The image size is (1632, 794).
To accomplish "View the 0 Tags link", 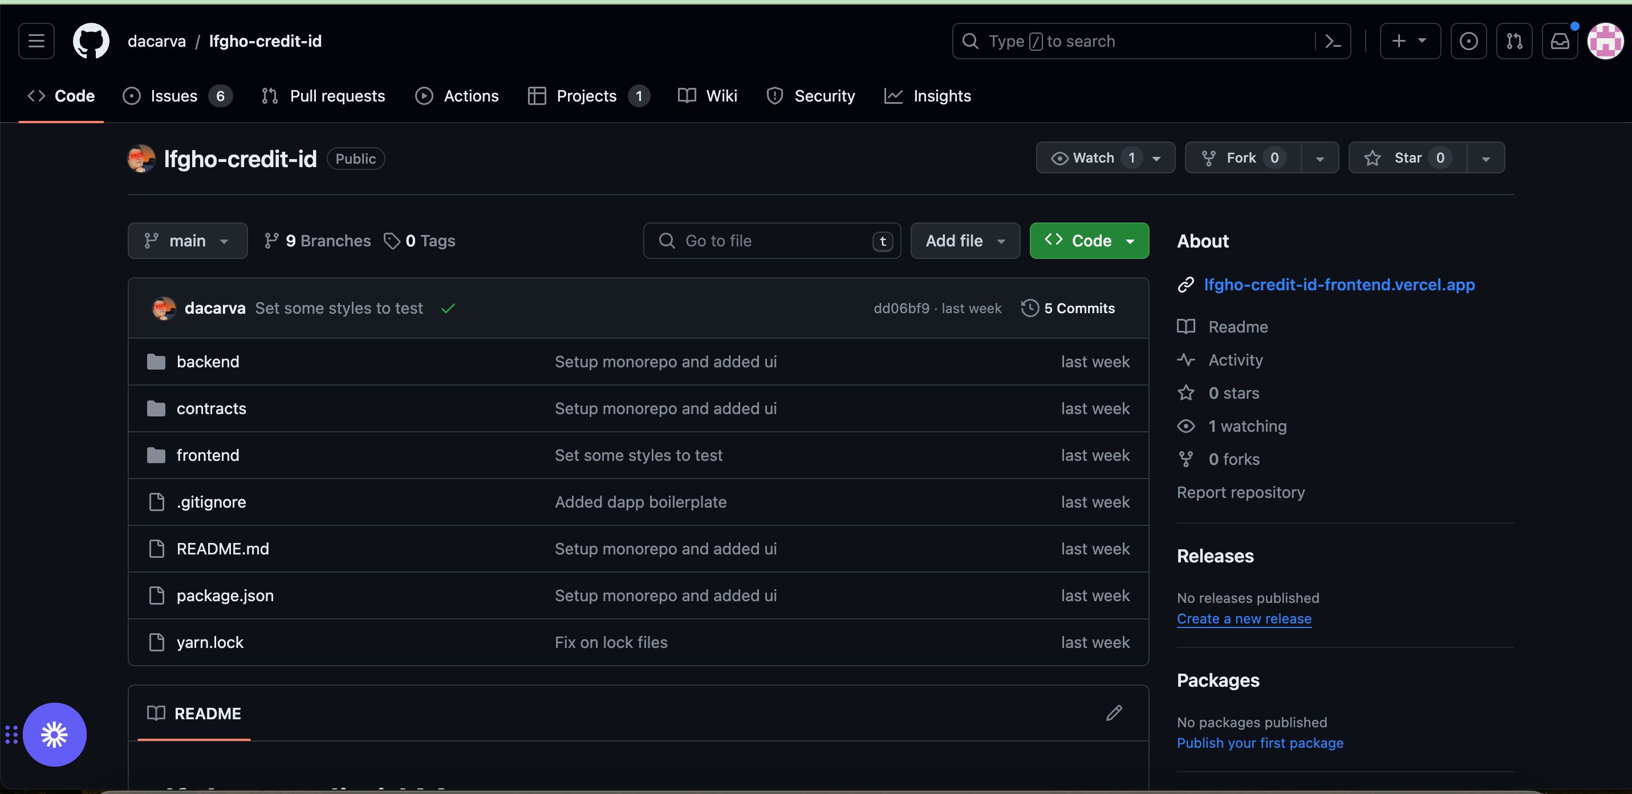I will [x=419, y=241].
